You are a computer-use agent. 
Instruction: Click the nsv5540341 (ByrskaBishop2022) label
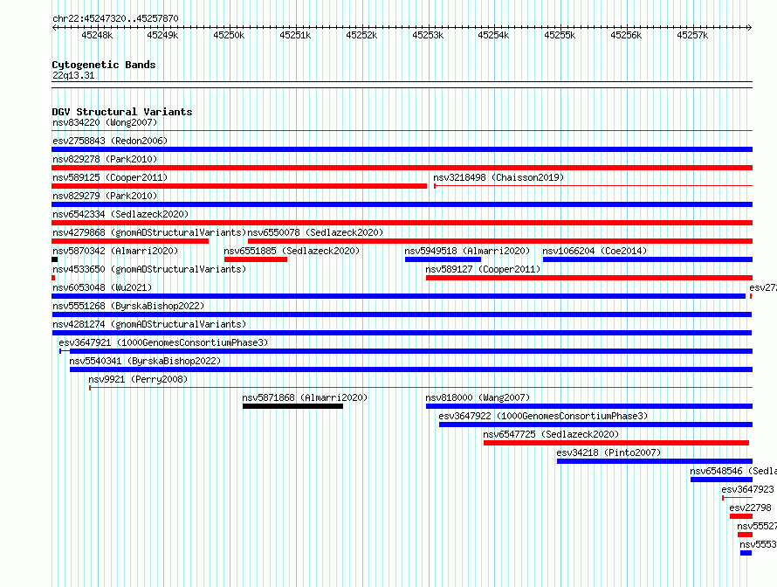tap(145, 361)
